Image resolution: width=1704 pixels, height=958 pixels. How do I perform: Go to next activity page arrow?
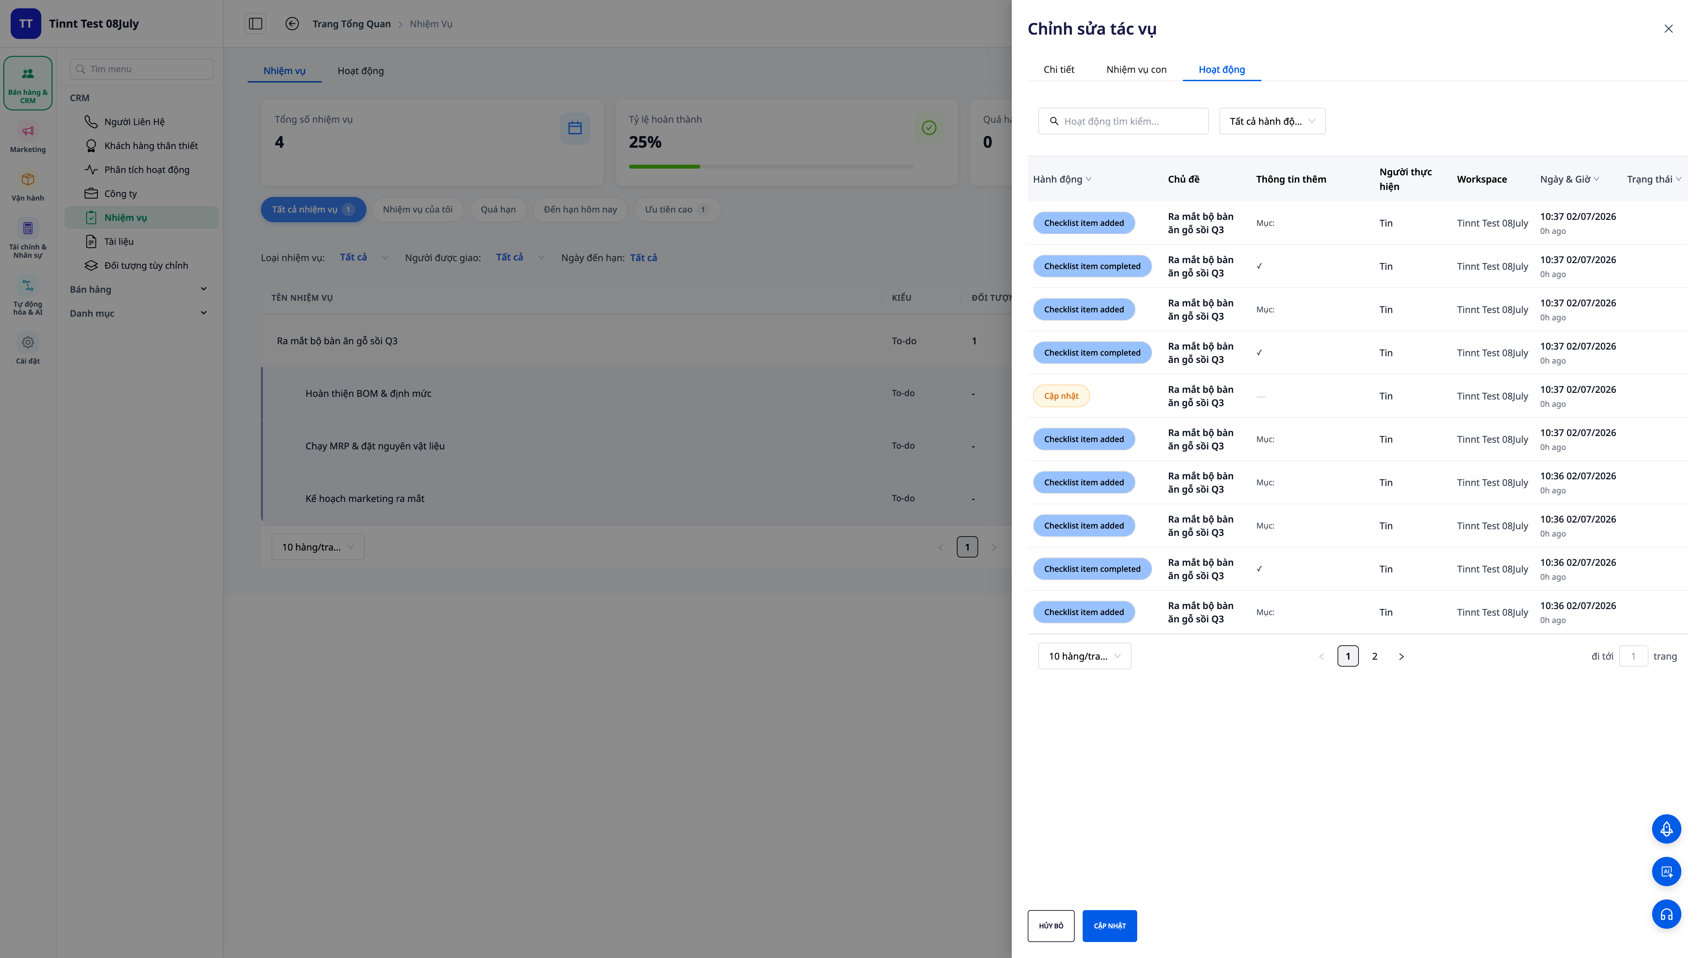(1401, 657)
